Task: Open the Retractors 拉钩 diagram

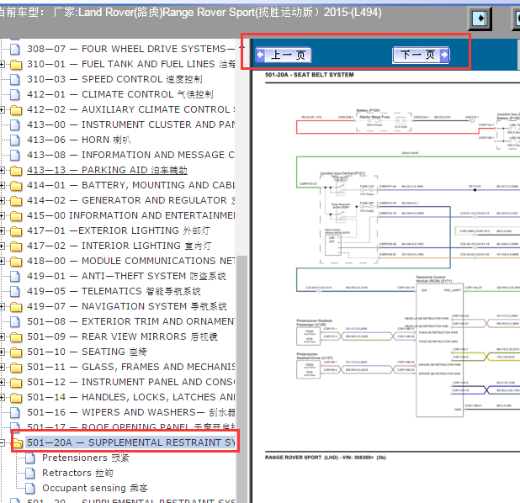Action: pyautogui.click(x=77, y=473)
